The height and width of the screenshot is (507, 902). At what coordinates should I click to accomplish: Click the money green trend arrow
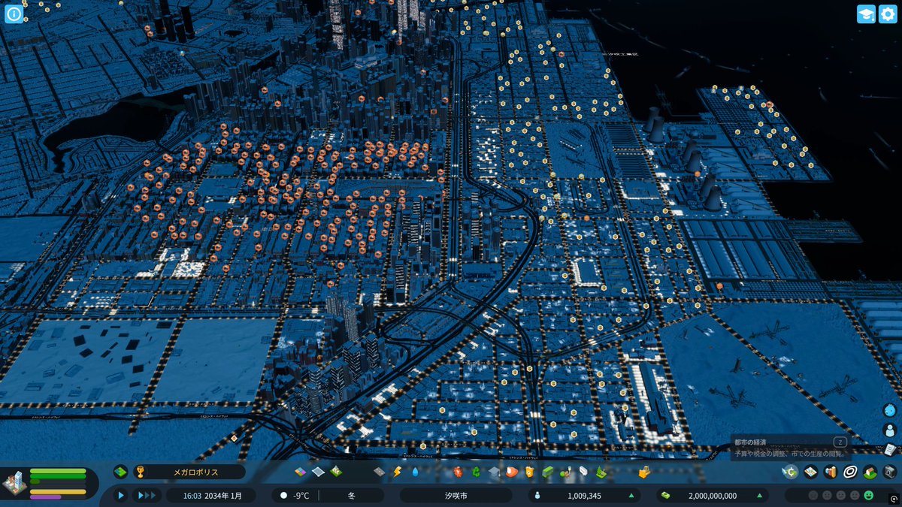point(758,496)
